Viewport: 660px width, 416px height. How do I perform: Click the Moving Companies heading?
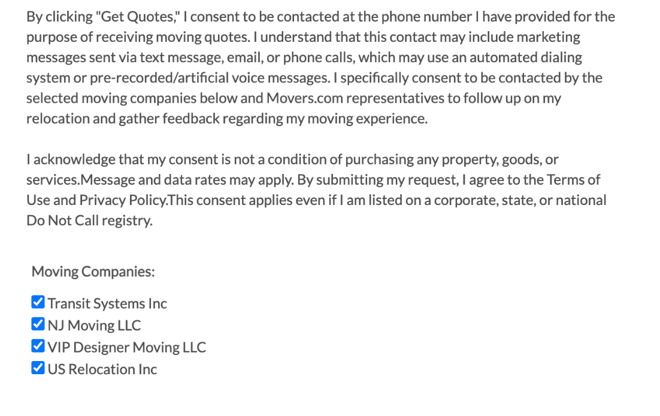pyautogui.click(x=92, y=271)
